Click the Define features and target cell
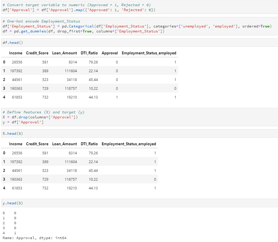The width and height of the screenshot is (278, 242). pyautogui.click(x=139, y=117)
